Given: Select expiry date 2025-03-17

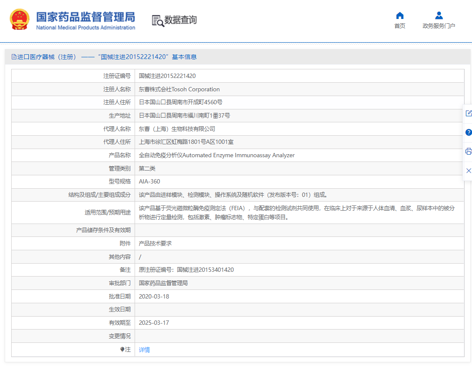Looking at the screenshot, I should [x=154, y=323].
